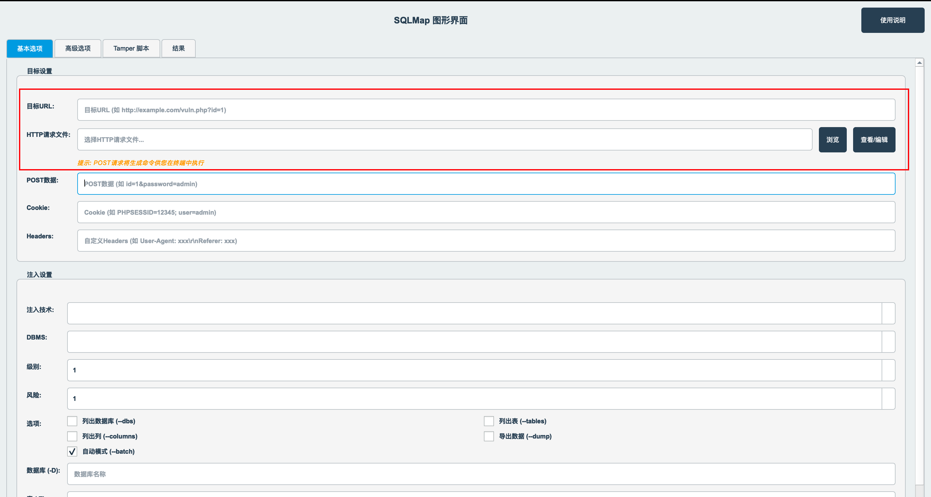Expand the 级别 level dropdown
The image size is (931, 497).
click(888, 370)
